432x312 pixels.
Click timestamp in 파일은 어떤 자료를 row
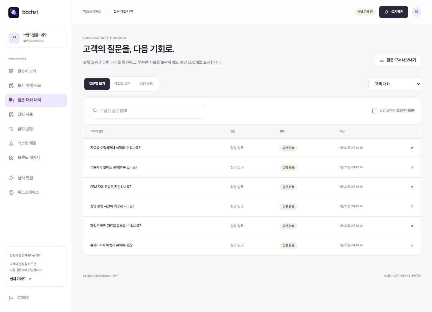pos(351,226)
